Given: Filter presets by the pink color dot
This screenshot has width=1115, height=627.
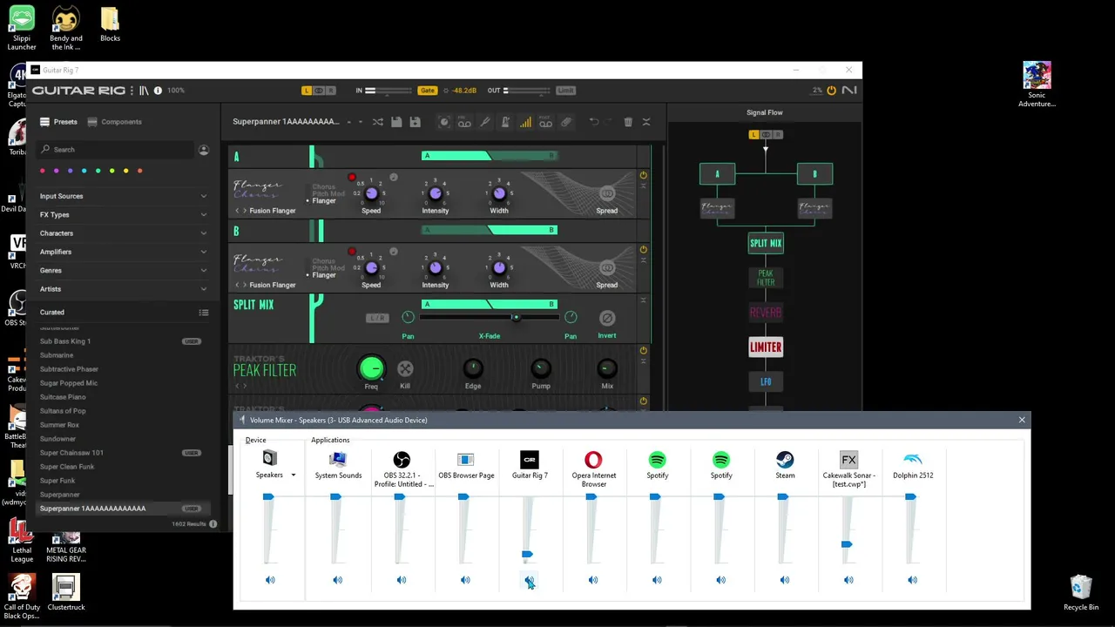Looking at the screenshot, I should click(x=43, y=171).
